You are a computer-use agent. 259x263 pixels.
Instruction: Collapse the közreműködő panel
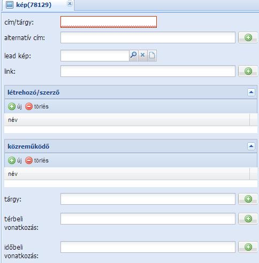pos(251,146)
